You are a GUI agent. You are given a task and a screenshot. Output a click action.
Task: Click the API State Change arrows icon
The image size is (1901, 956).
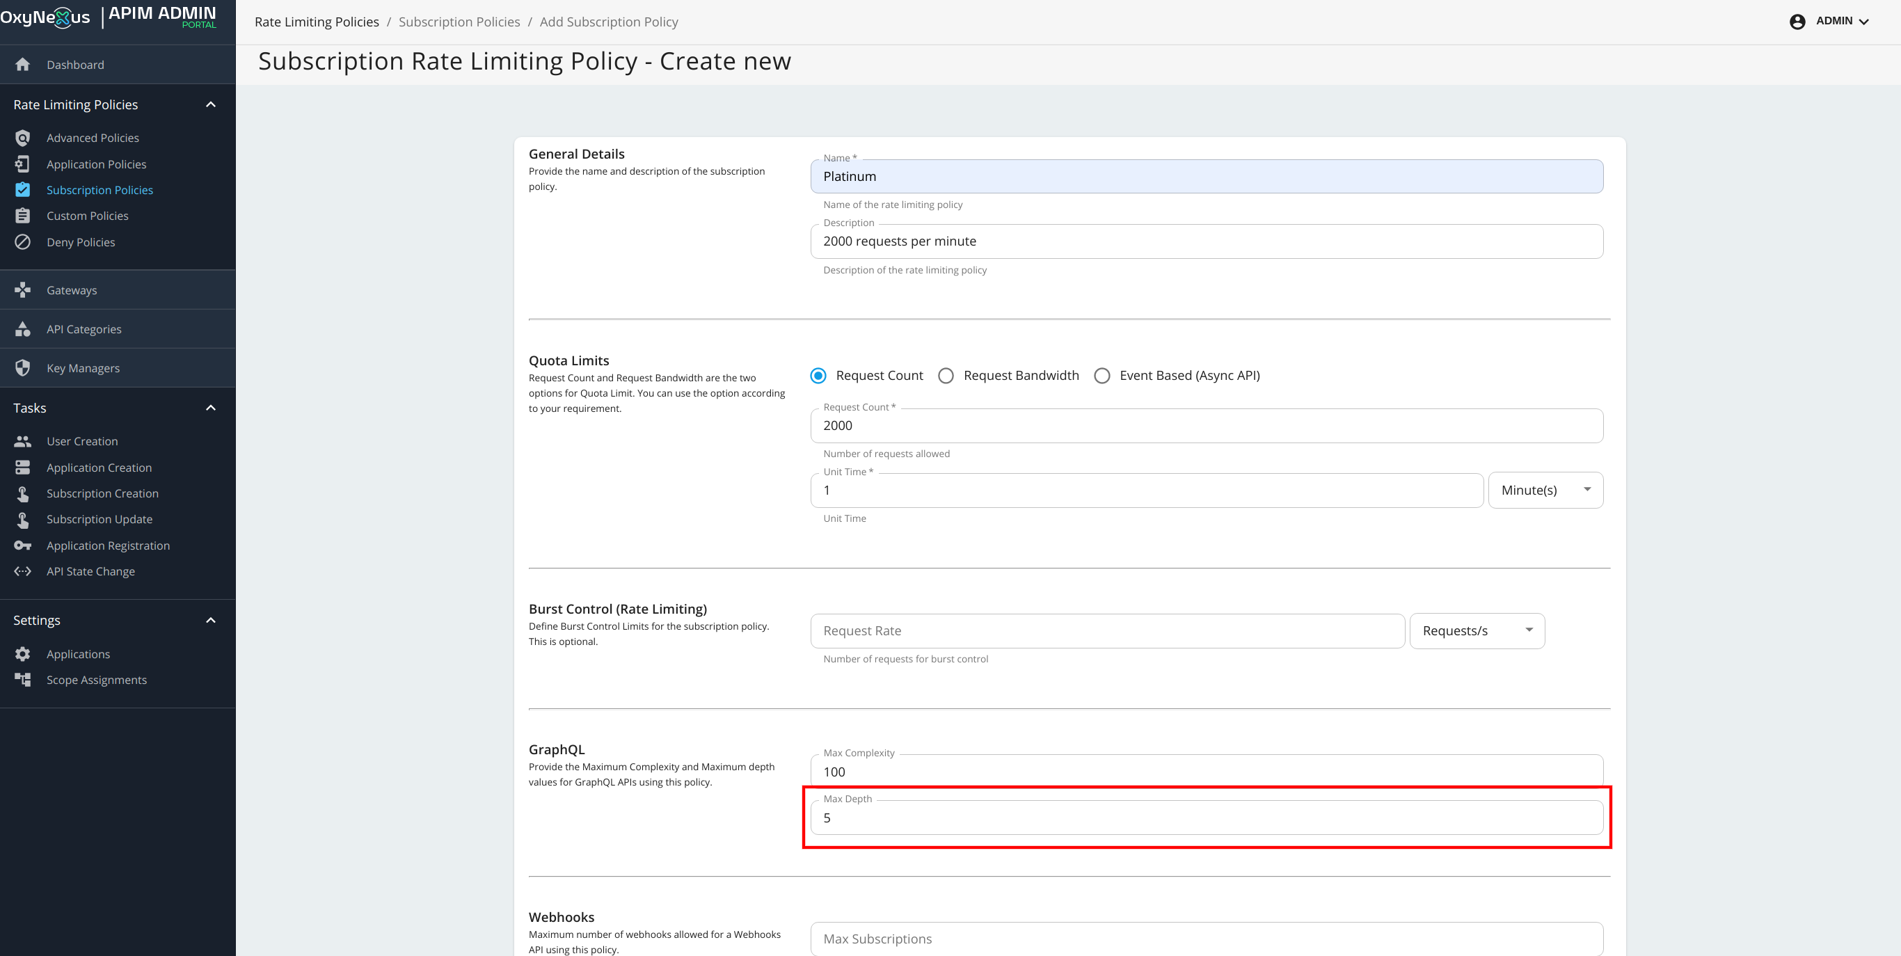click(x=22, y=572)
